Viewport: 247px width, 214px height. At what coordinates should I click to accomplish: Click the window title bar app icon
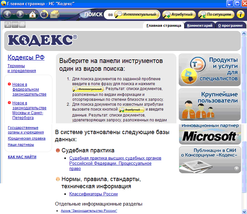coord(4,3)
